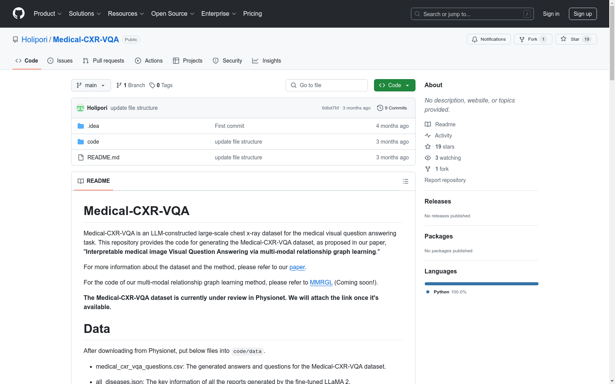The image size is (615, 384).
Task: Click the watching eye icon
Action: (428, 158)
